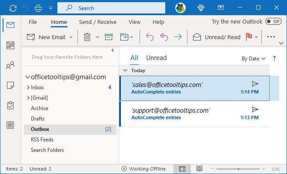
Task: Open Ribbon Display Options icon
Action: pos(220,7)
